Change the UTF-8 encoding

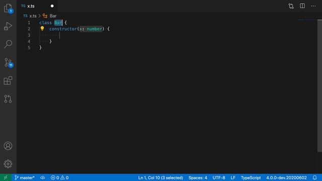click(x=219, y=177)
